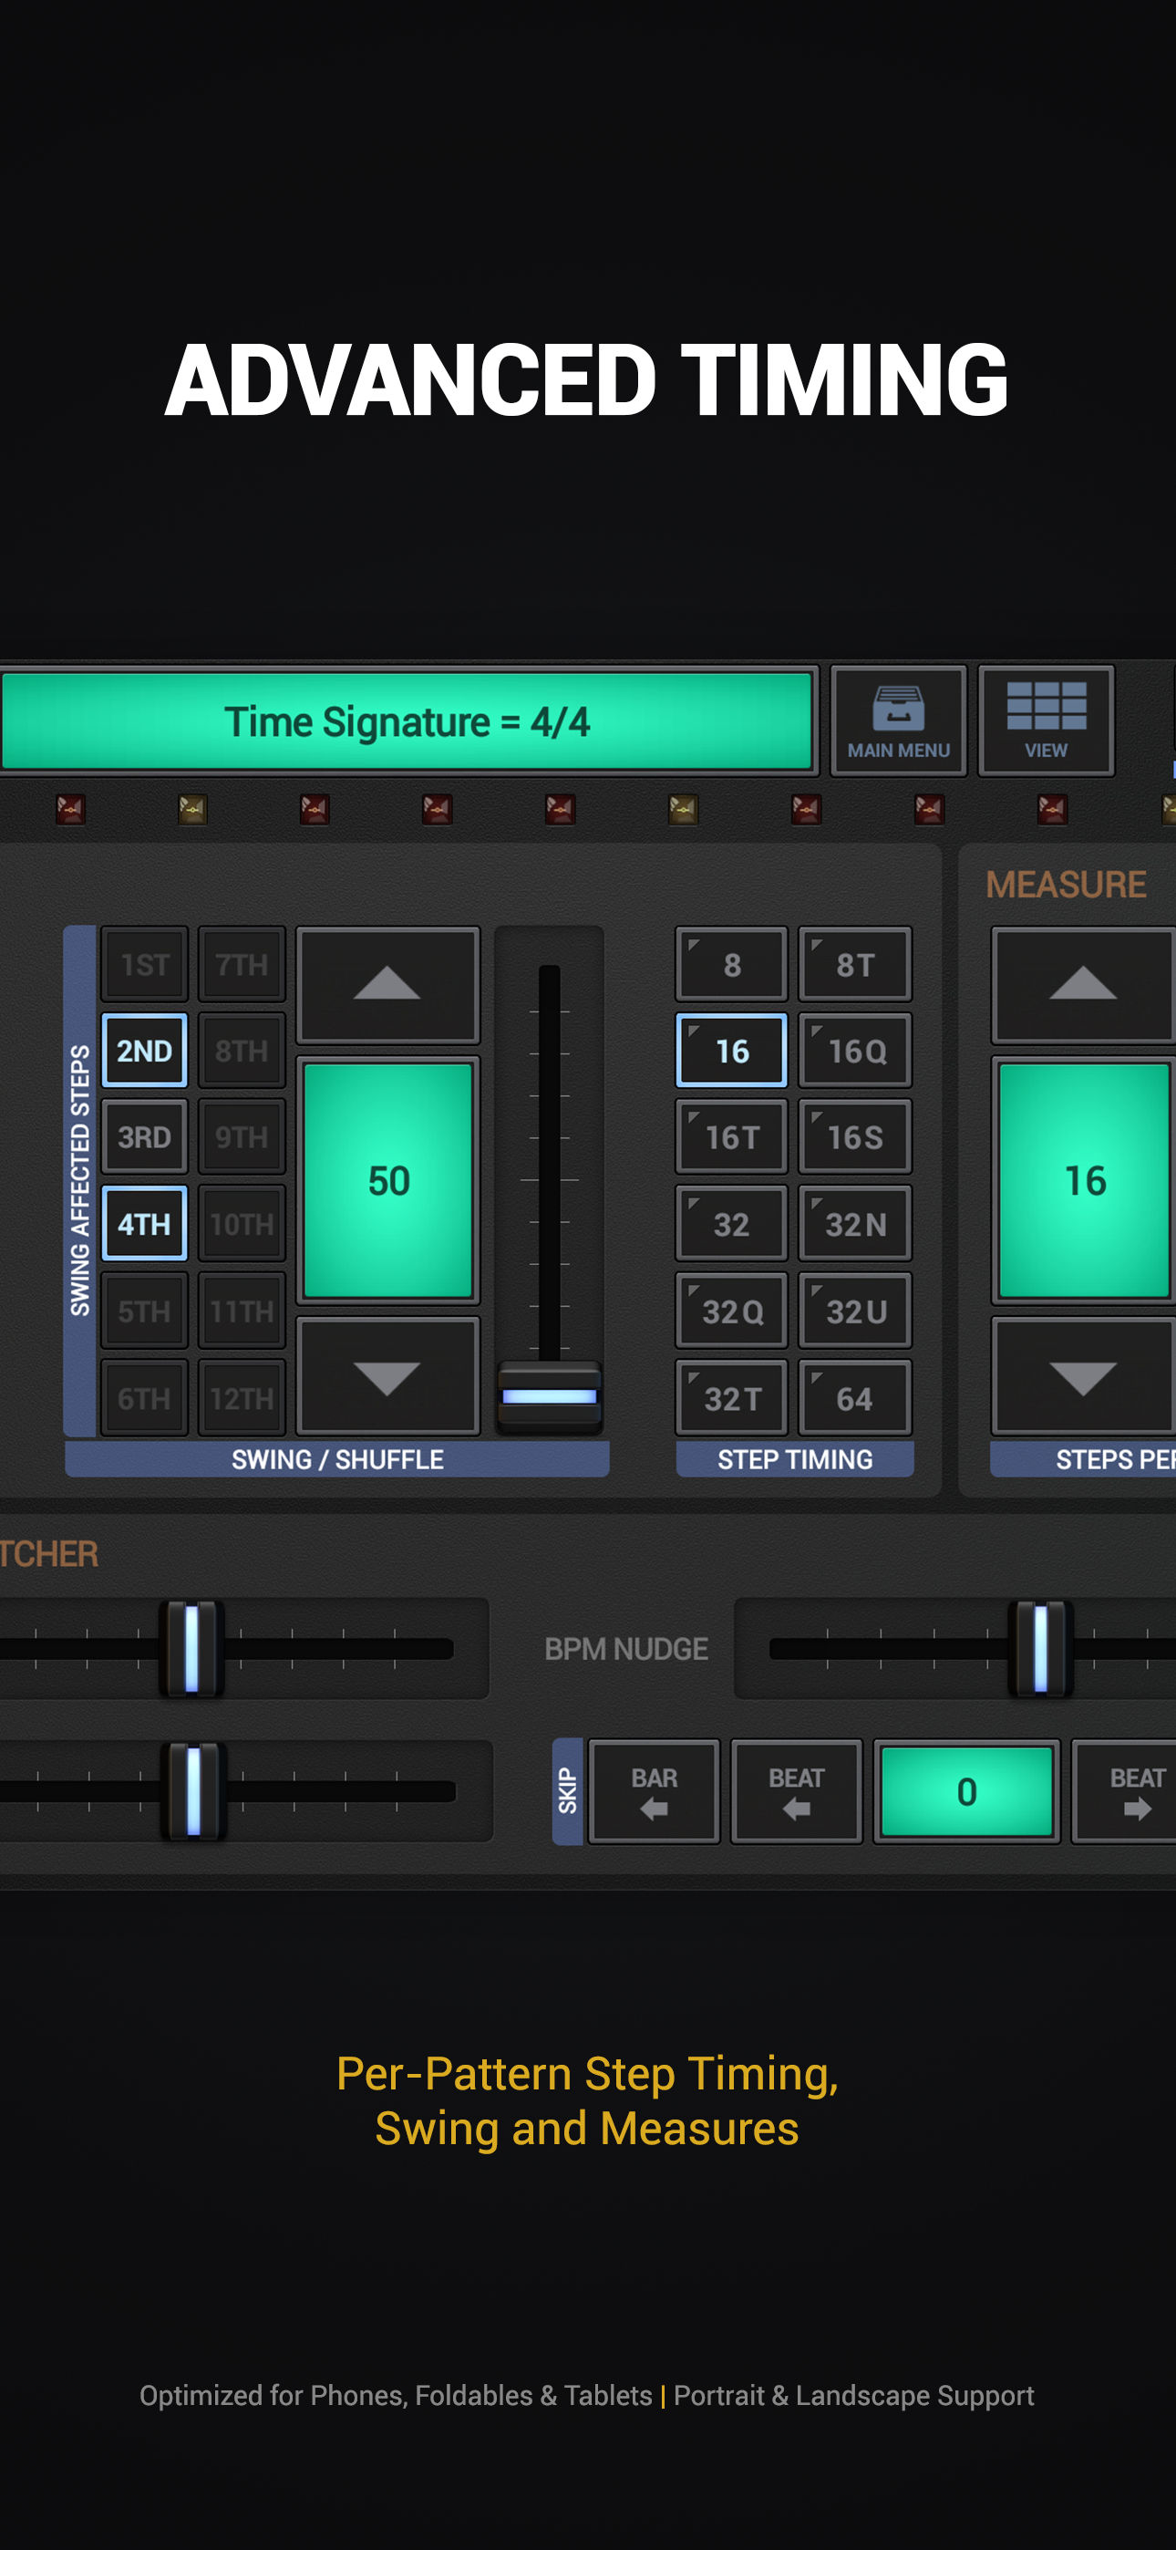This screenshot has height=2550, width=1176.
Task: Toggle 8TH swing affected step
Action: (242, 1051)
